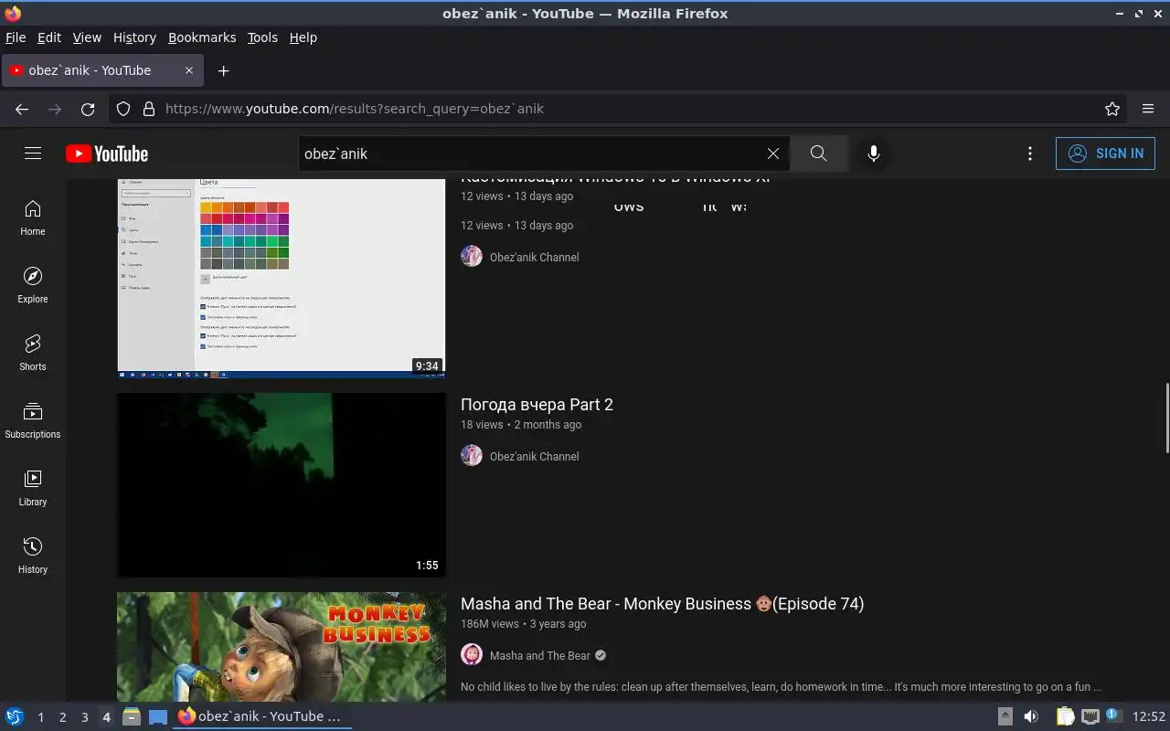Viewport: 1170px width, 731px height.
Task: Open a new browser tab
Action: pos(223,70)
